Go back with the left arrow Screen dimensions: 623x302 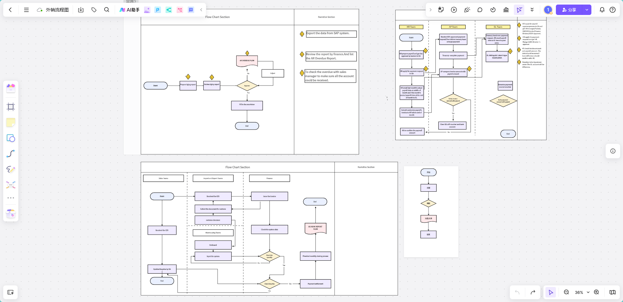[10, 10]
